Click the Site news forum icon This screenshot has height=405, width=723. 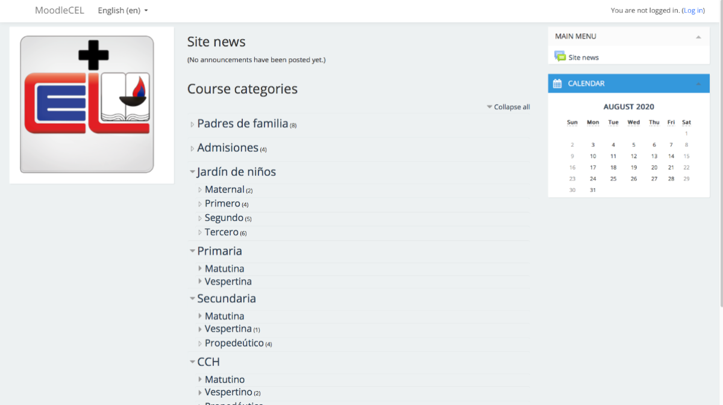click(560, 57)
